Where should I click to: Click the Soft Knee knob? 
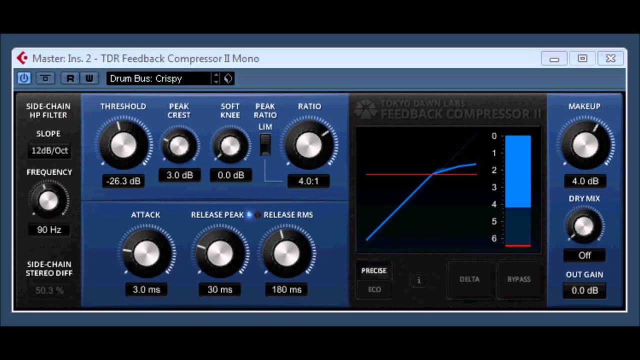[x=230, y=146]
